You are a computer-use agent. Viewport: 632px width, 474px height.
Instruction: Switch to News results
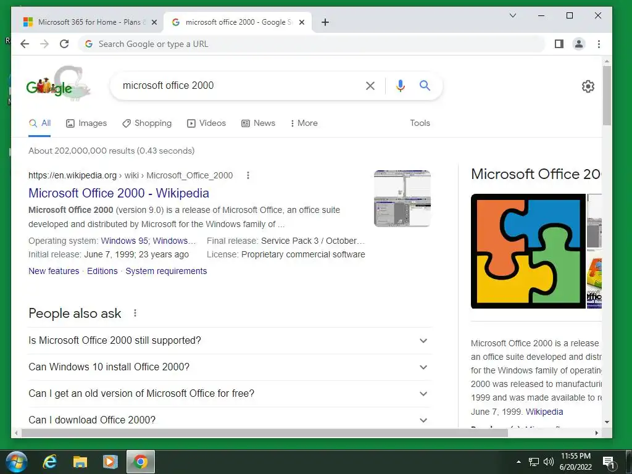pyautogui.click(x=259, y=123)
